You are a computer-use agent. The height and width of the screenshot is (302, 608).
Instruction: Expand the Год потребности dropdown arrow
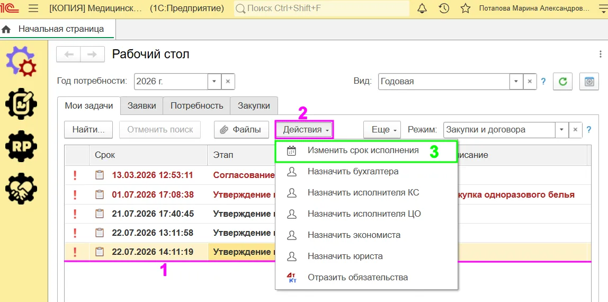point(214,82)
